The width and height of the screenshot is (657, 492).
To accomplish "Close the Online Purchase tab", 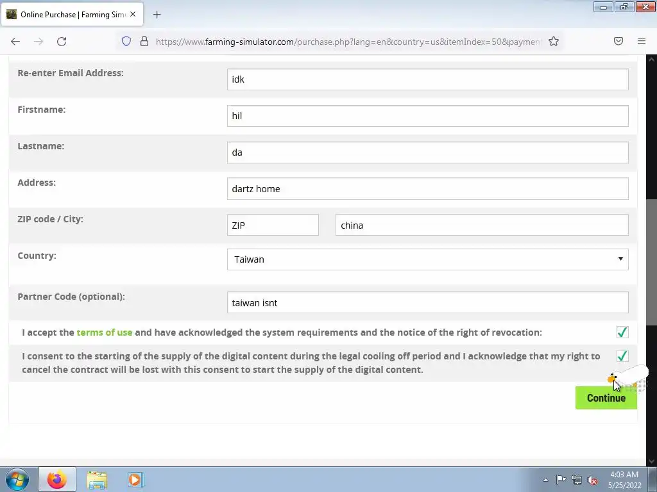I will (x=133, y=14).
